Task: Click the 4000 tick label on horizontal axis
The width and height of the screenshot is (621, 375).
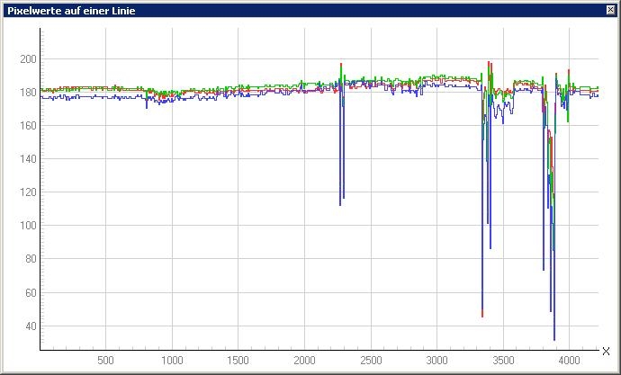Action: tap(568, 361)
